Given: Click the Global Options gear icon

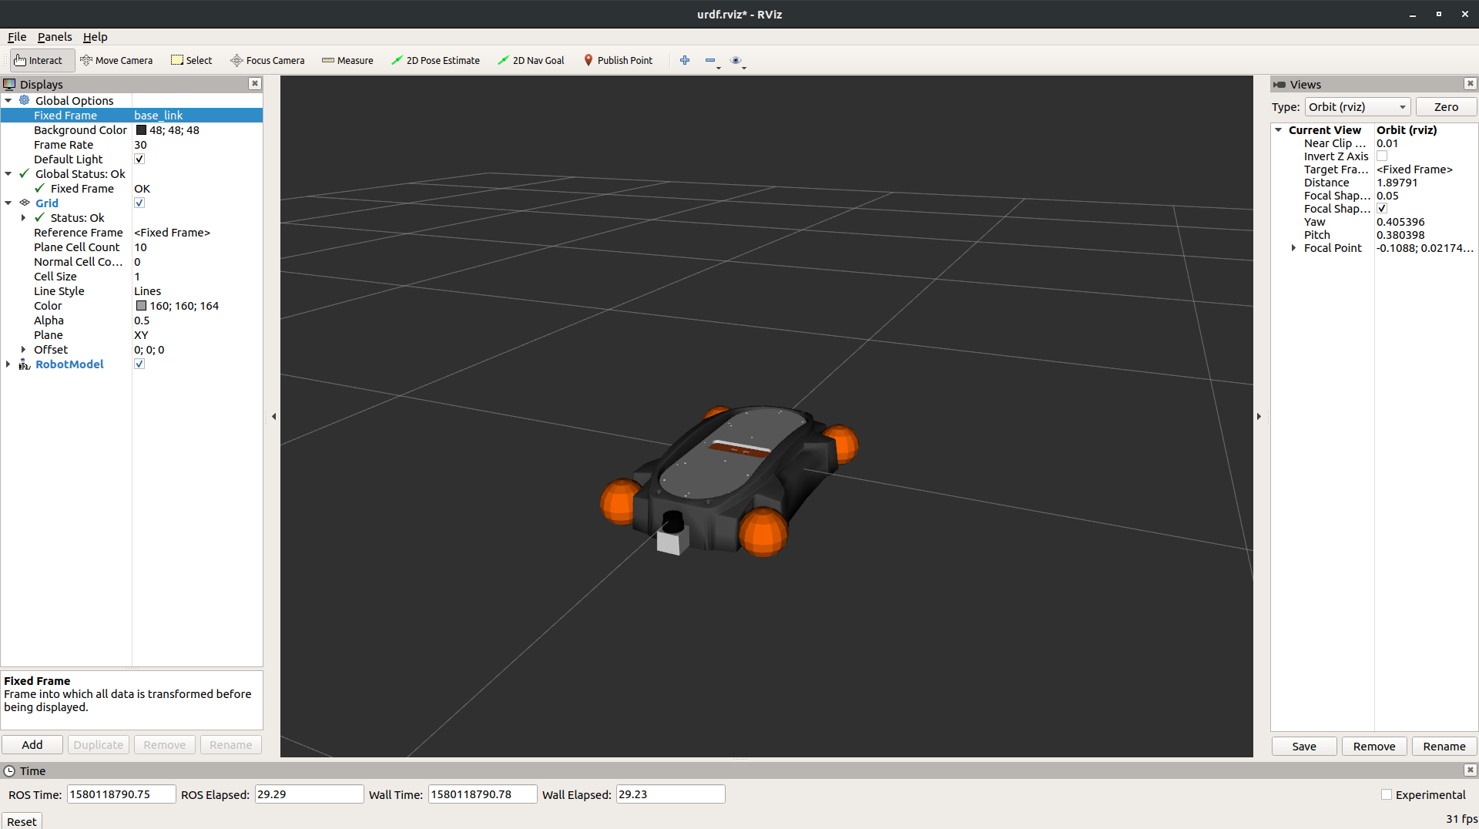Looking at the screenshot, I should click(x=25, y=100).
